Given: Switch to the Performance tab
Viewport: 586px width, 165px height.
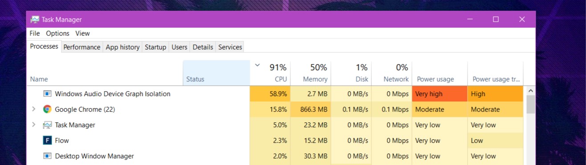Looking at the screenshot, I should tap(81, 47).
